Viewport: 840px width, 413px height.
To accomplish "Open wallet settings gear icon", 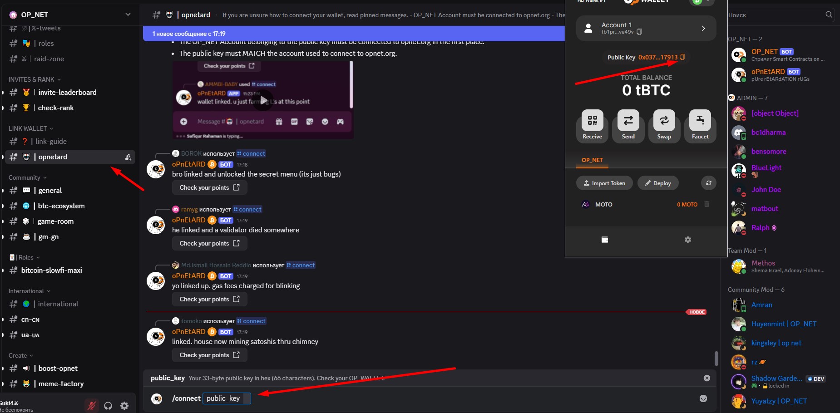I will [x=687, y=240].
